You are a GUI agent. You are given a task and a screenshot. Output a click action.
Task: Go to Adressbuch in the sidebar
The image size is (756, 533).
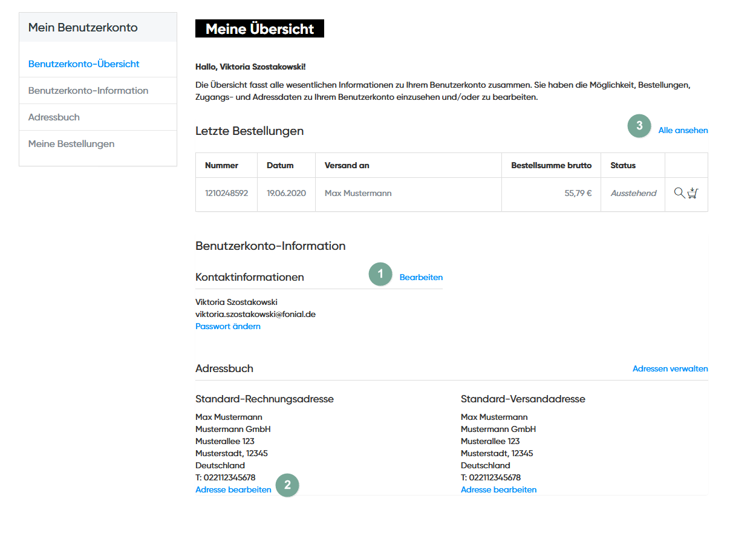click(x=54, y=117)
